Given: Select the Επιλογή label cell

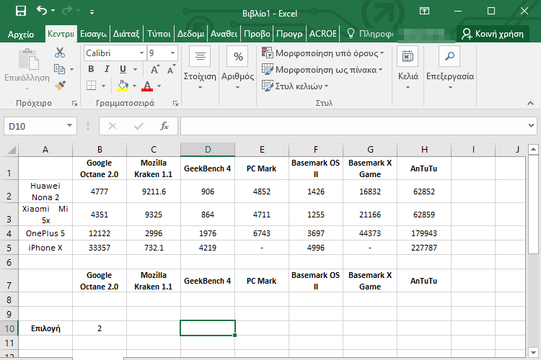Looking at the screenshot, I should click(x=45, y=328).
